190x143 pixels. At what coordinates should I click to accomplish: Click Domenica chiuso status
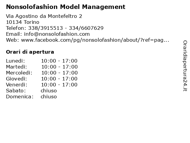coord(49,97)
